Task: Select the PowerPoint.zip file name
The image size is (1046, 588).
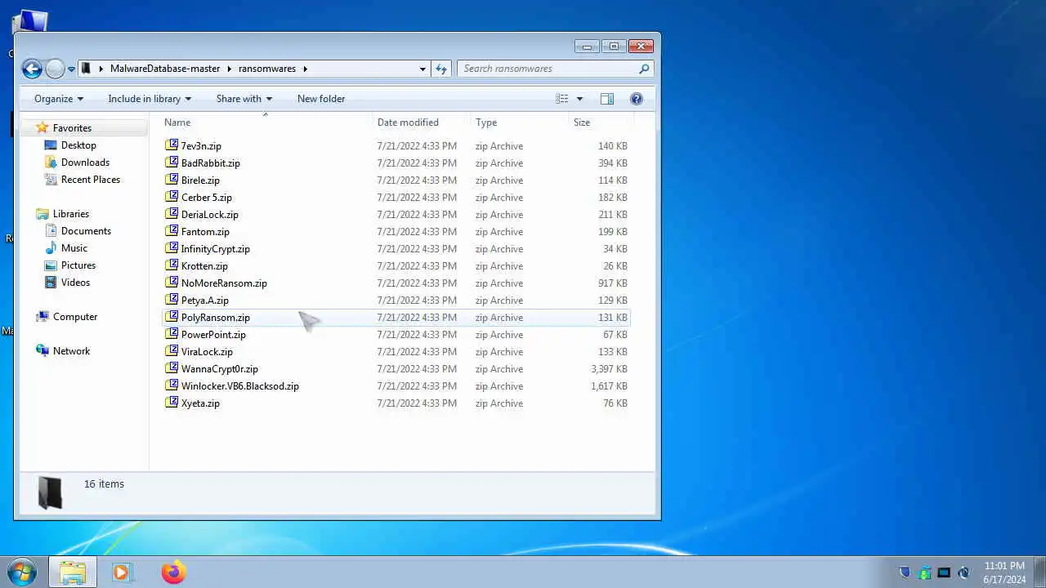Action: point(213,335)
